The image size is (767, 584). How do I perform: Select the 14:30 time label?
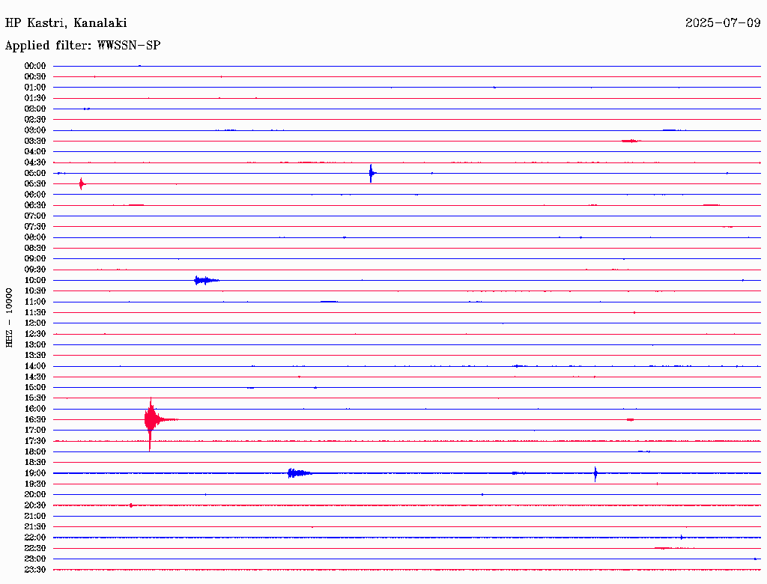click(35, 377)
